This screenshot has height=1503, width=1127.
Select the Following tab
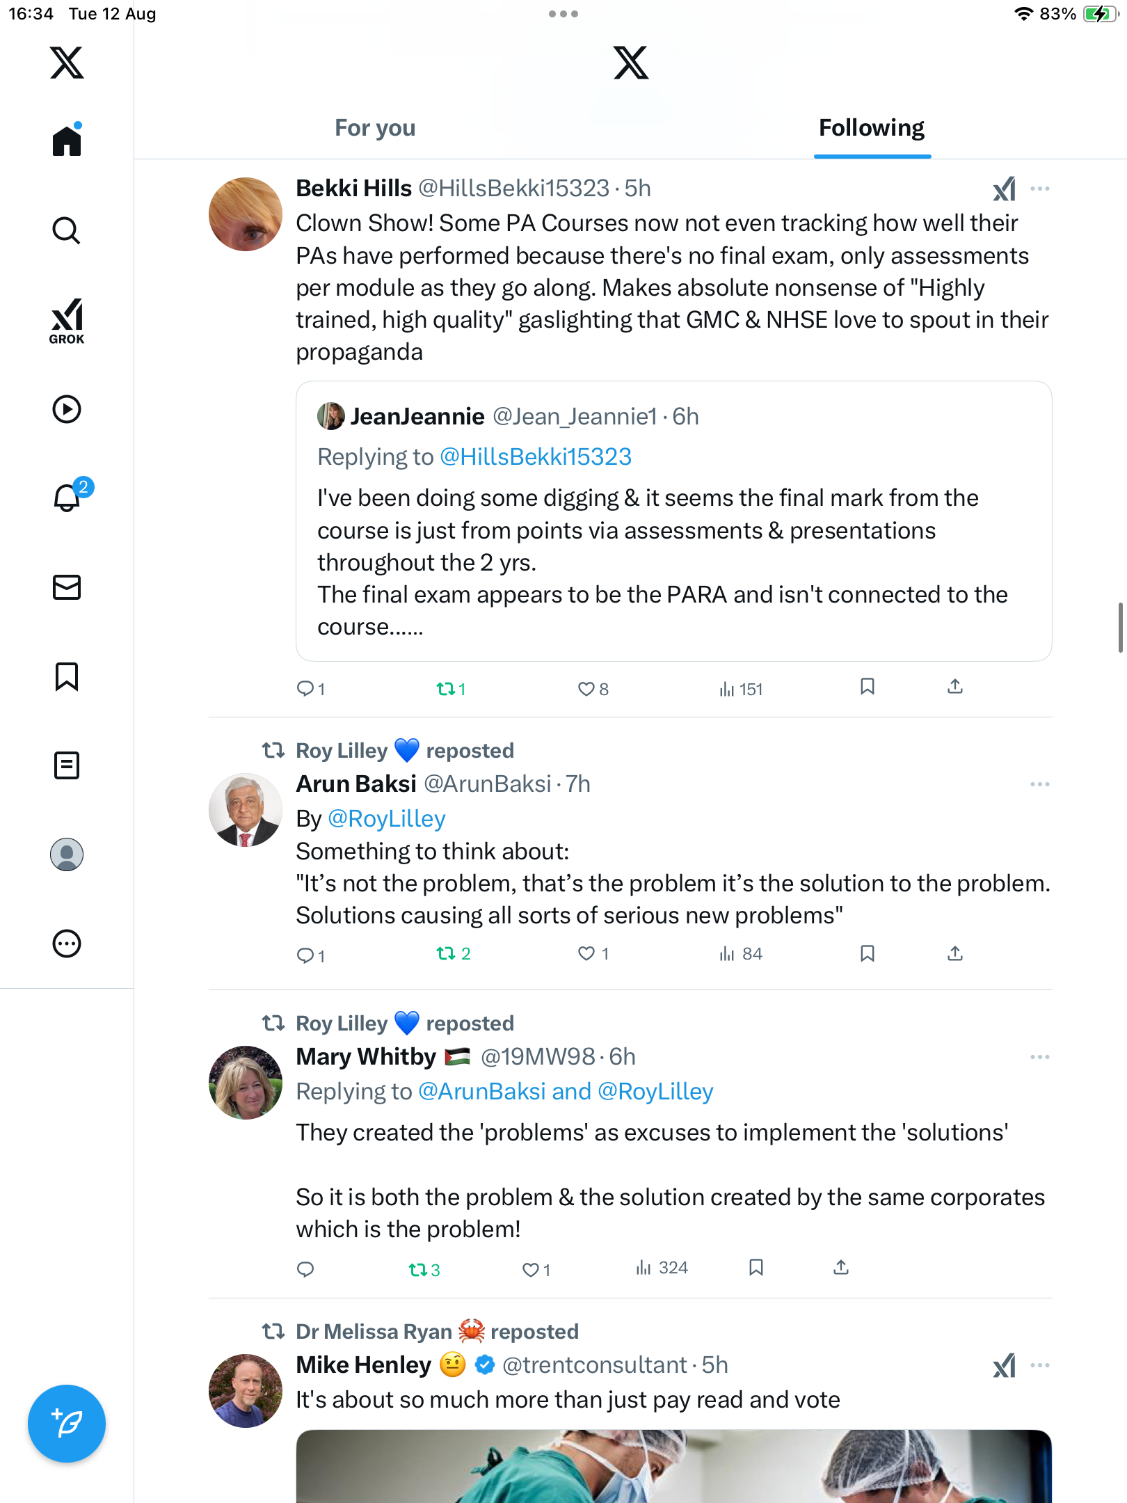(872, 128)
